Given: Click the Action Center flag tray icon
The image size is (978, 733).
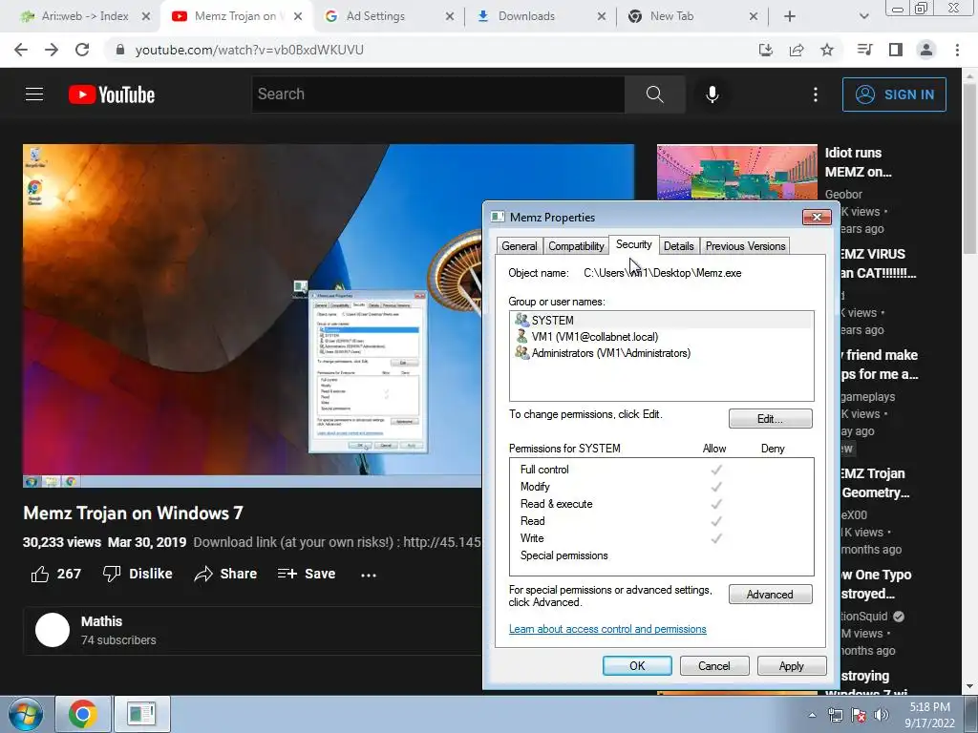Looking at the screenshot, I should (x=859, y=715).
